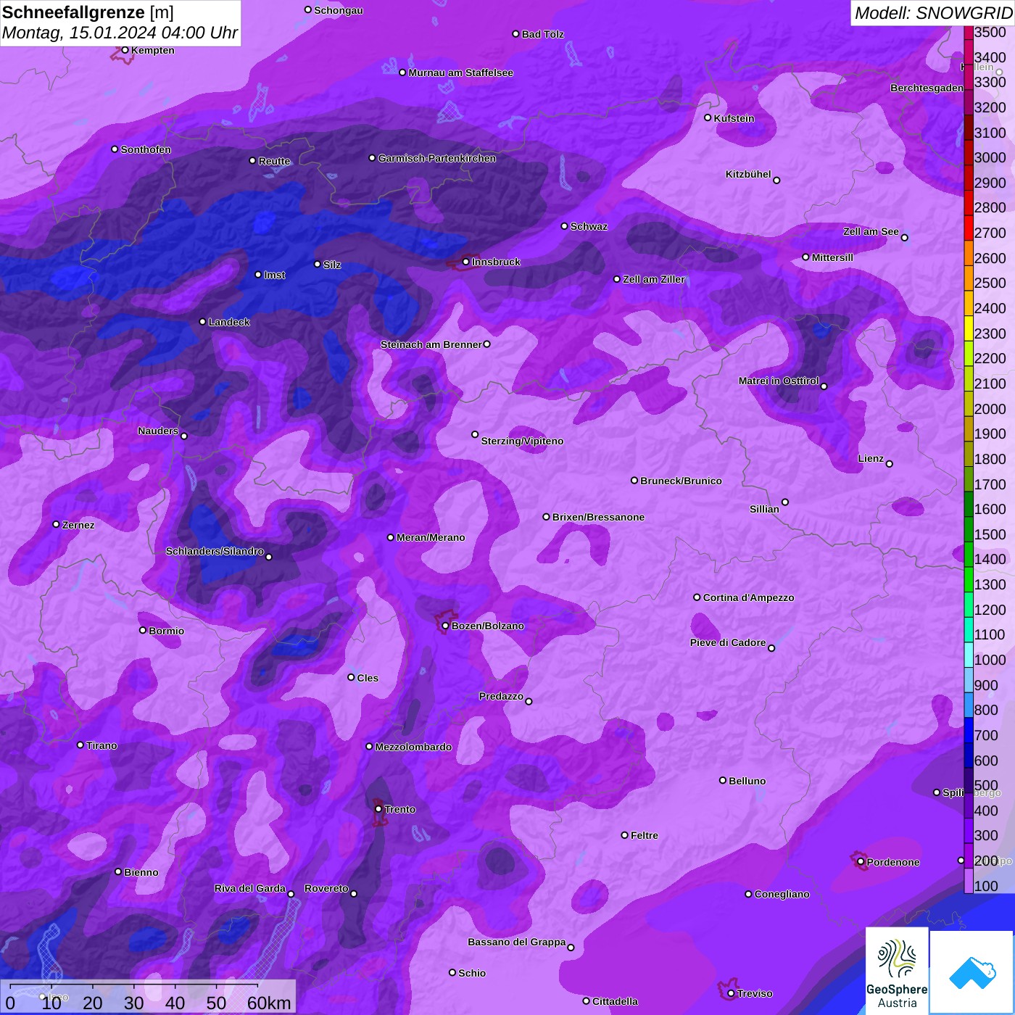Click the Lienz location dot
This screenshot has width=1015, height=1015.
890,464
